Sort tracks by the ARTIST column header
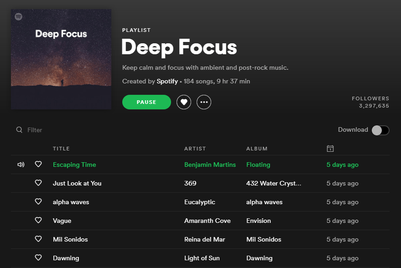 195,148
